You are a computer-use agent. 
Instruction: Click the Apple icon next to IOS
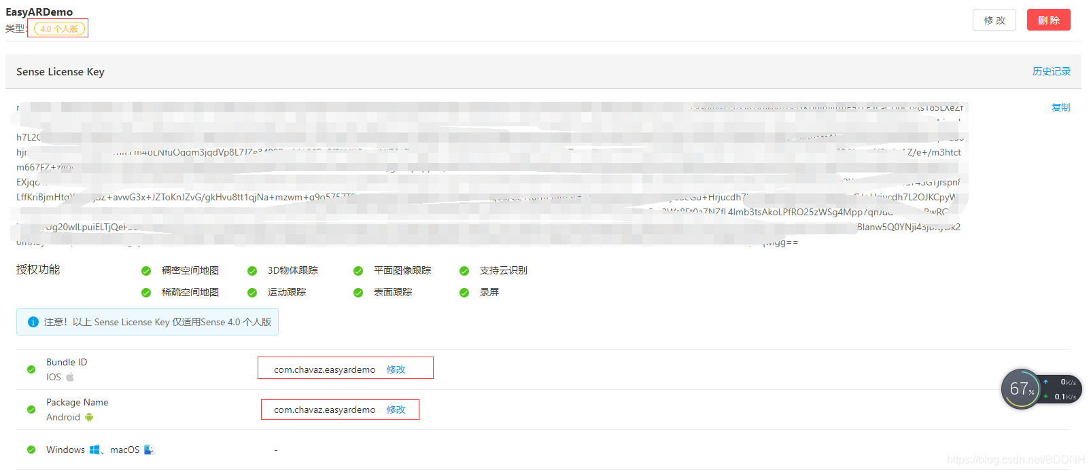point(70,377)
